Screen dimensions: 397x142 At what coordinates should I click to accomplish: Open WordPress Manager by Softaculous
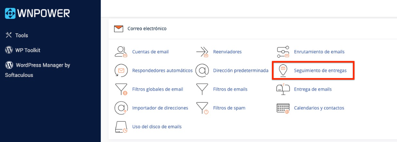click(37, 70)
